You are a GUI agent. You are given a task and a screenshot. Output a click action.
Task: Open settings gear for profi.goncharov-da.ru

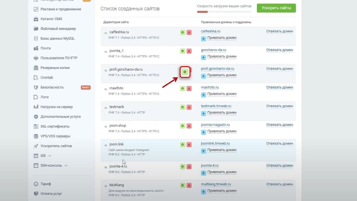pos(185,72)
